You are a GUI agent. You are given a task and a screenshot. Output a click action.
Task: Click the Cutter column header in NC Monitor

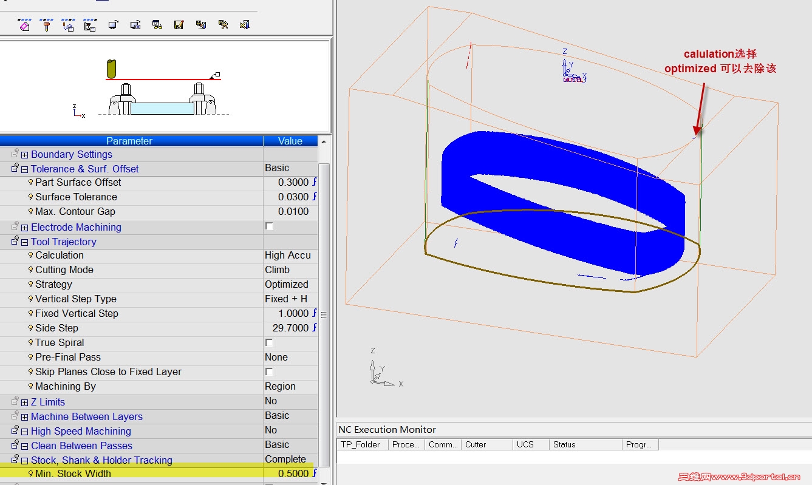[487, 444]
